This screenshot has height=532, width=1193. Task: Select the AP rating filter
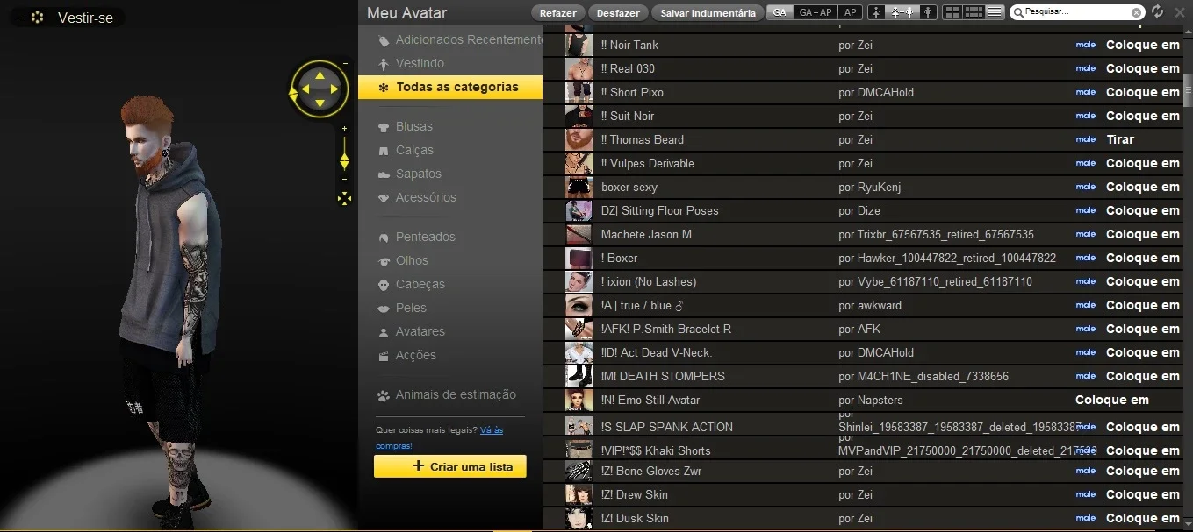click(x=850, y=12)
